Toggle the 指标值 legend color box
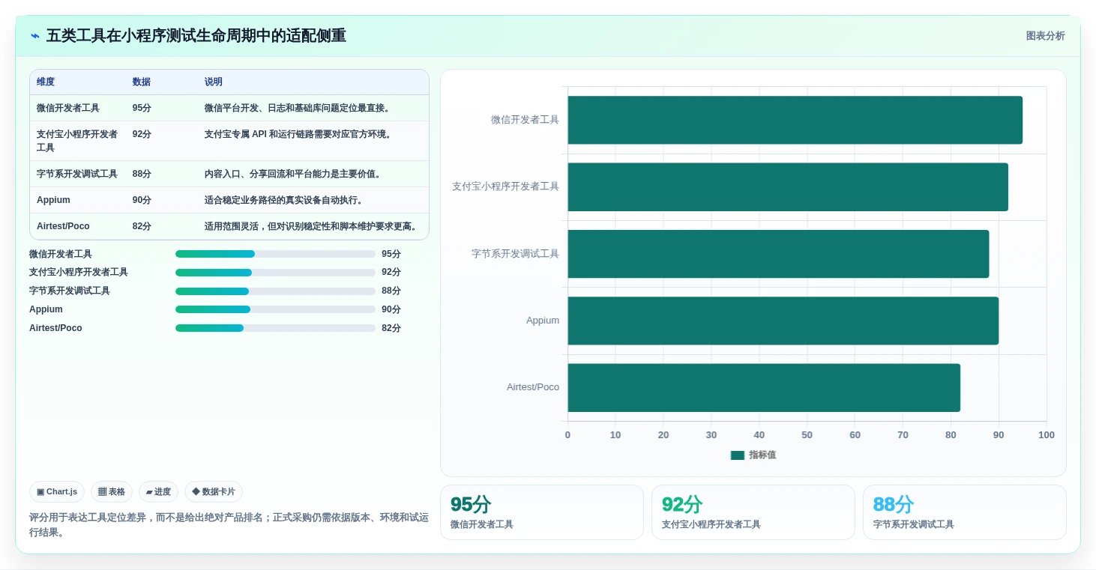The image size is (1096, 570). (738, 455)
